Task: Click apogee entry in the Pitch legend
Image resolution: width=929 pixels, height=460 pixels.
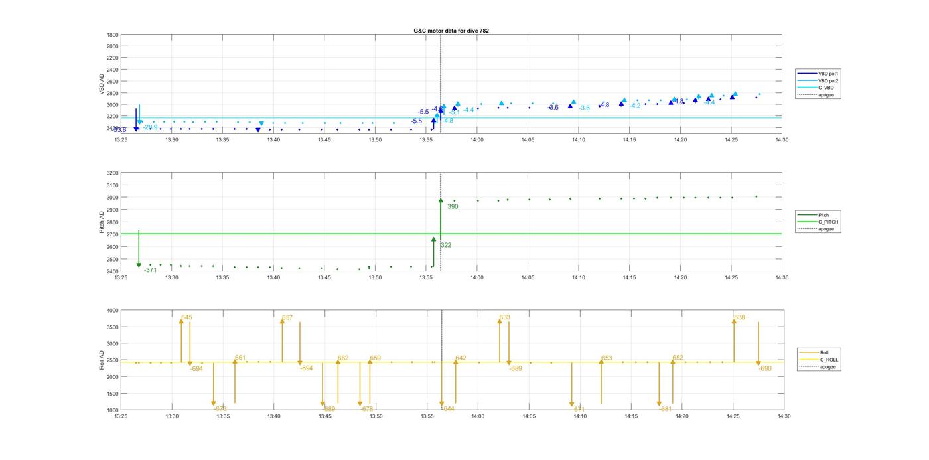Action: [x=816, y=229]
